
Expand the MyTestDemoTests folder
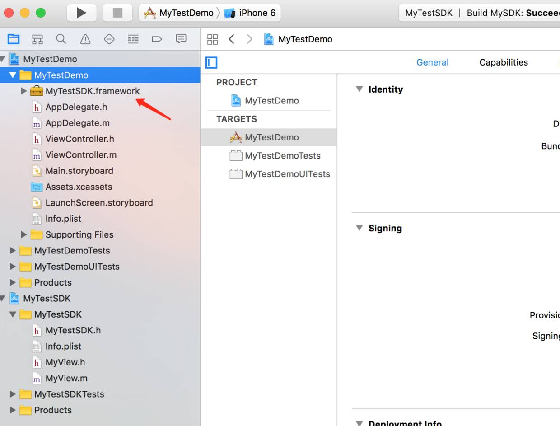click(13, 250)
